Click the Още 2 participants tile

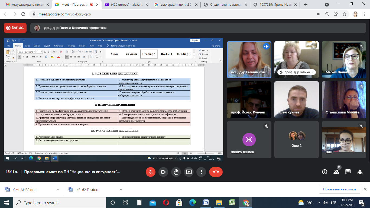click(297, 139)
